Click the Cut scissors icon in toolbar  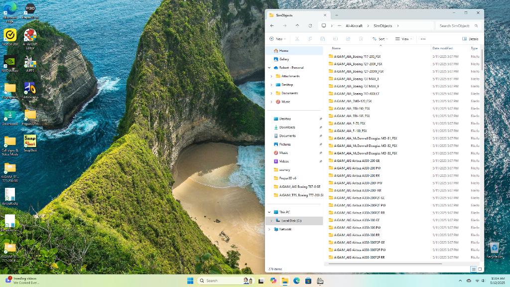[x=297, y=39]
